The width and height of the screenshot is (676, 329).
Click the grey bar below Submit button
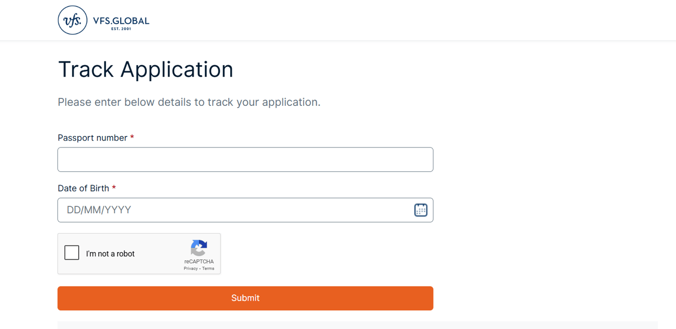pos(357,325)
